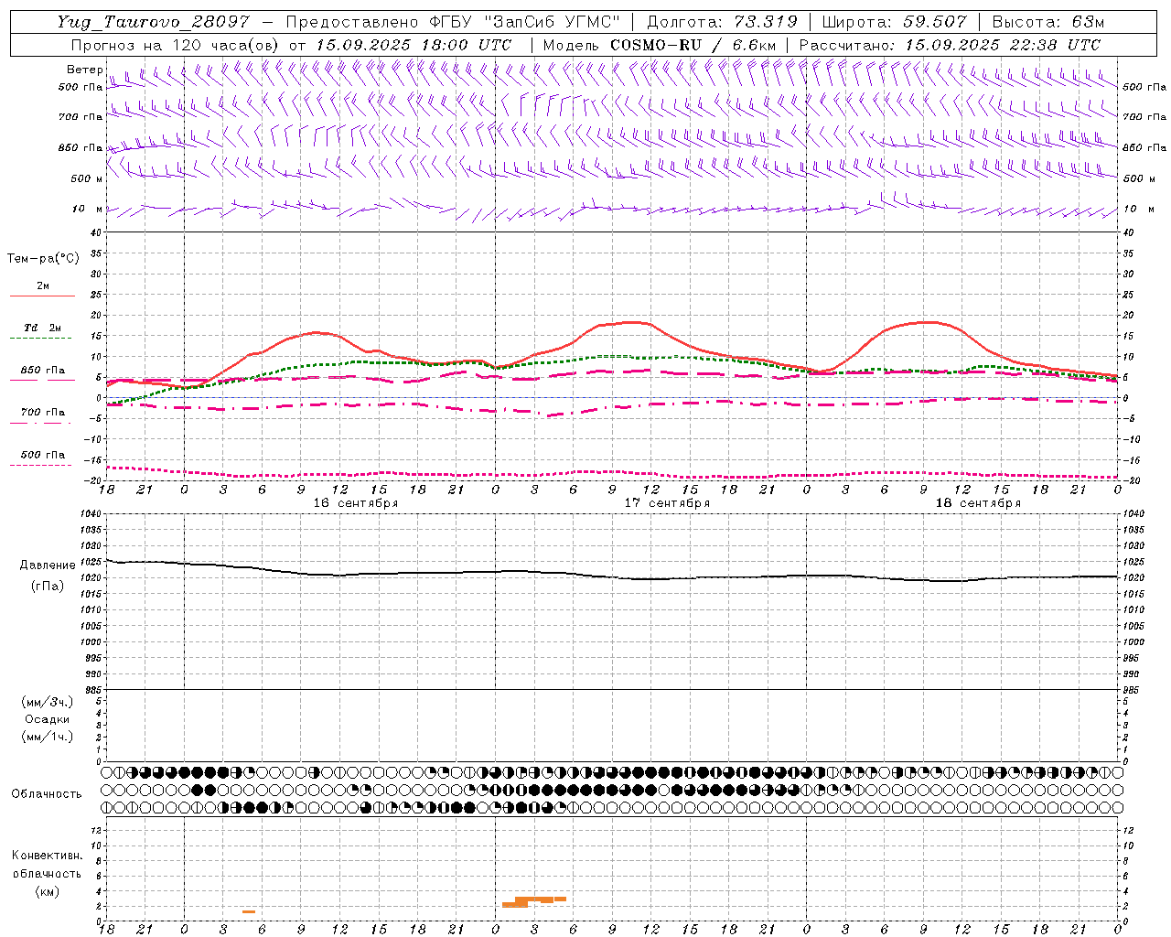Screen dimensions: 1171x937
Task: Click the 40 value on left temperature axis
Action: (96, 232)
